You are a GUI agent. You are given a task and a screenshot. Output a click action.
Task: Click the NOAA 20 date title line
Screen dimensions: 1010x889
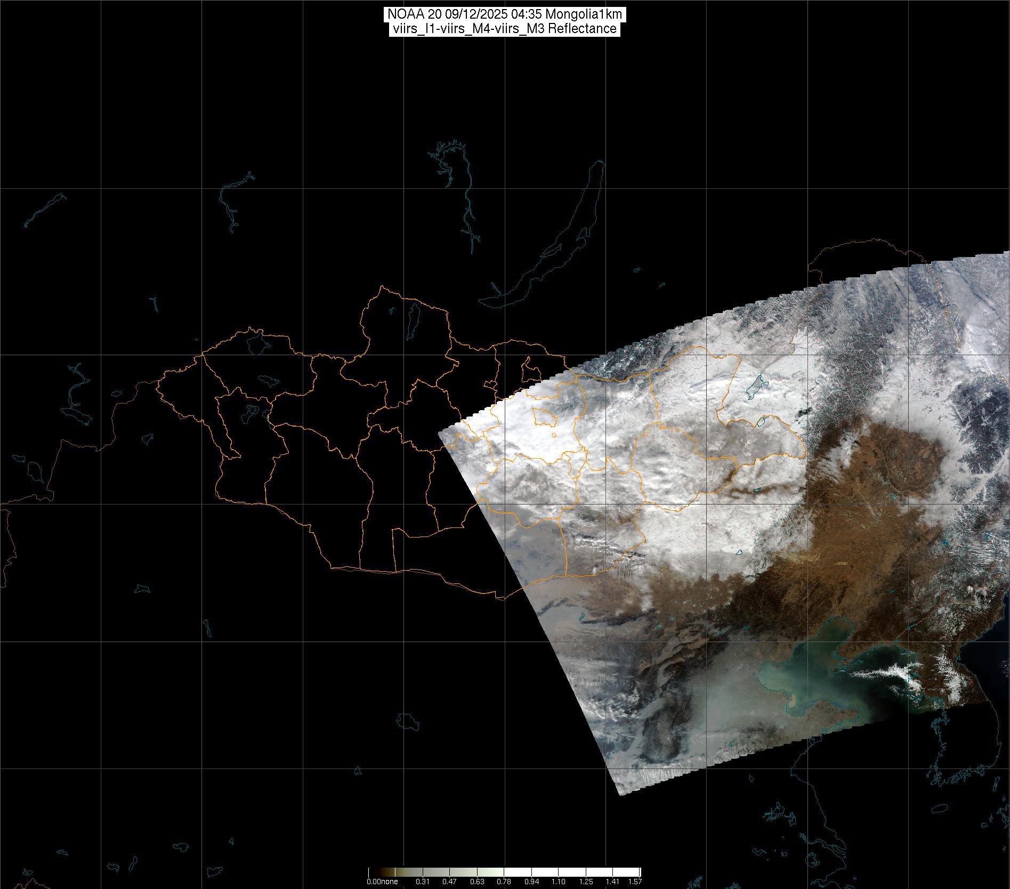(504, 14)
